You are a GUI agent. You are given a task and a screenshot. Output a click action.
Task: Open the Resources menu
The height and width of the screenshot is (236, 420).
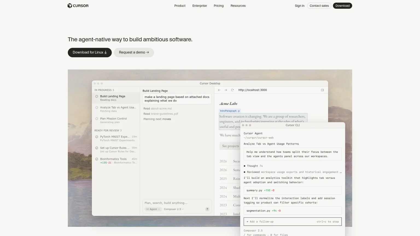tap(238, 6)
